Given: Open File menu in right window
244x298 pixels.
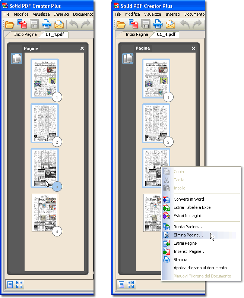Looking at the screenshot, I should click(x=118, y=14).
